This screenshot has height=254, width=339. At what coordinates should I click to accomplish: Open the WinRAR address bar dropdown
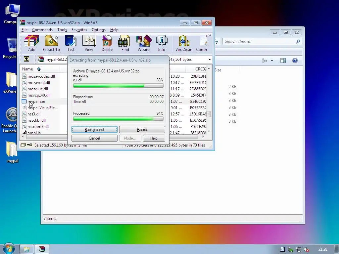click(x=210, y=60)
